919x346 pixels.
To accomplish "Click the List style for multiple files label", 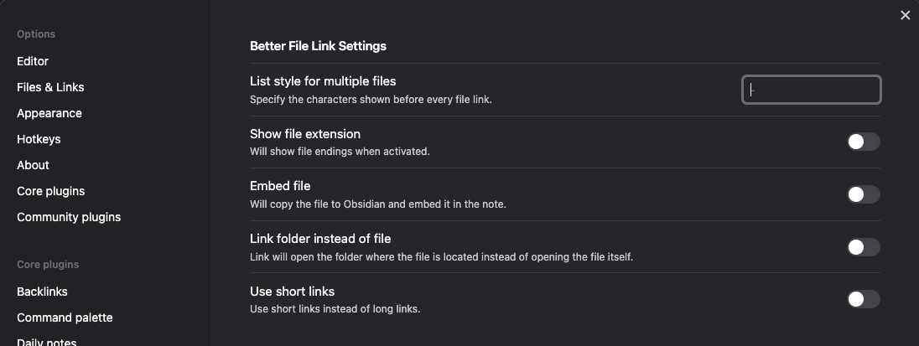I will [x=323, y=81].
